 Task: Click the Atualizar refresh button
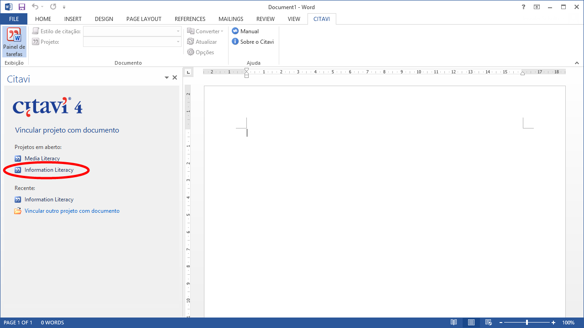[202, 42]
